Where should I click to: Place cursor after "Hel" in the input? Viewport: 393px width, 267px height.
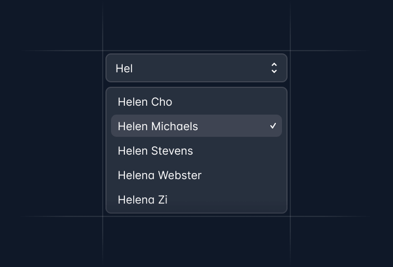tap(134, 68)
